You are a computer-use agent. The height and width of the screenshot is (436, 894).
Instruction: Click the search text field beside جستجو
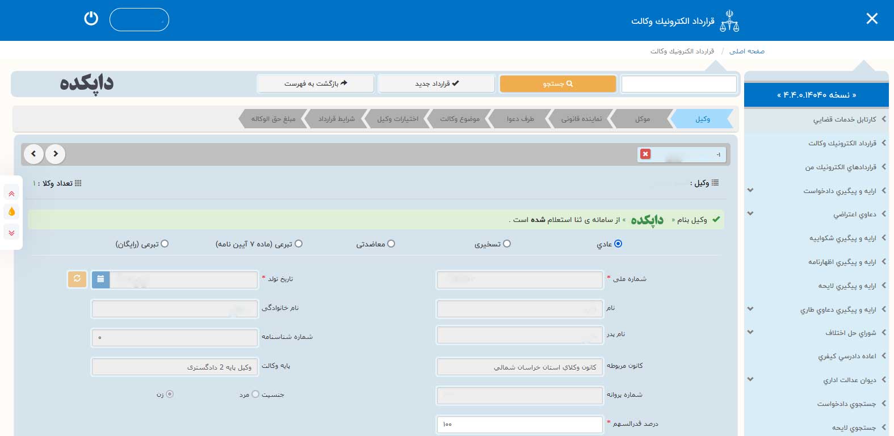[x=679, y=84]
